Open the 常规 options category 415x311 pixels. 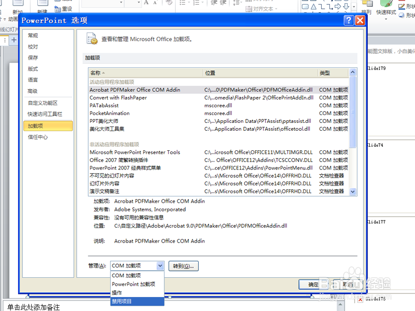tap(33, 35)
